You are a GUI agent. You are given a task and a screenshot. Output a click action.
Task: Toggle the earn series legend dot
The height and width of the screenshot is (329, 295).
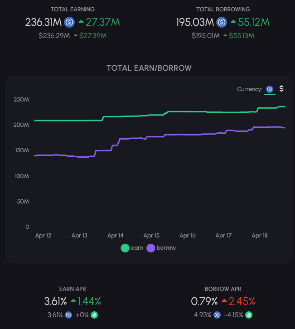125,248
